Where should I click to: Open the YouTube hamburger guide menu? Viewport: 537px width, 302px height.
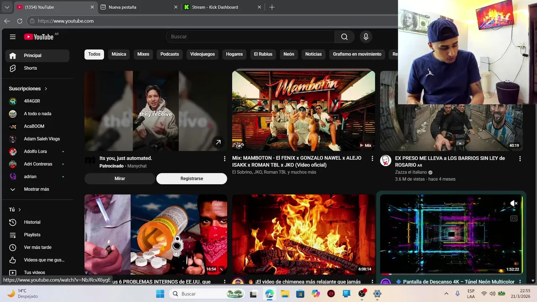(13, 37)
